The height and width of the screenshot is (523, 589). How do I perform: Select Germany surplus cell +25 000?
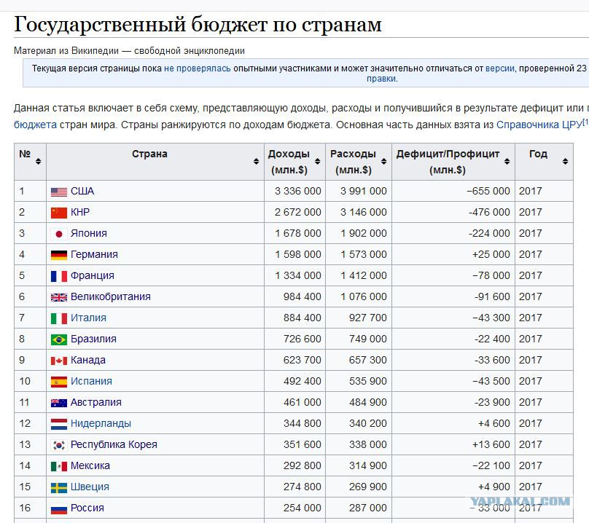453,254
